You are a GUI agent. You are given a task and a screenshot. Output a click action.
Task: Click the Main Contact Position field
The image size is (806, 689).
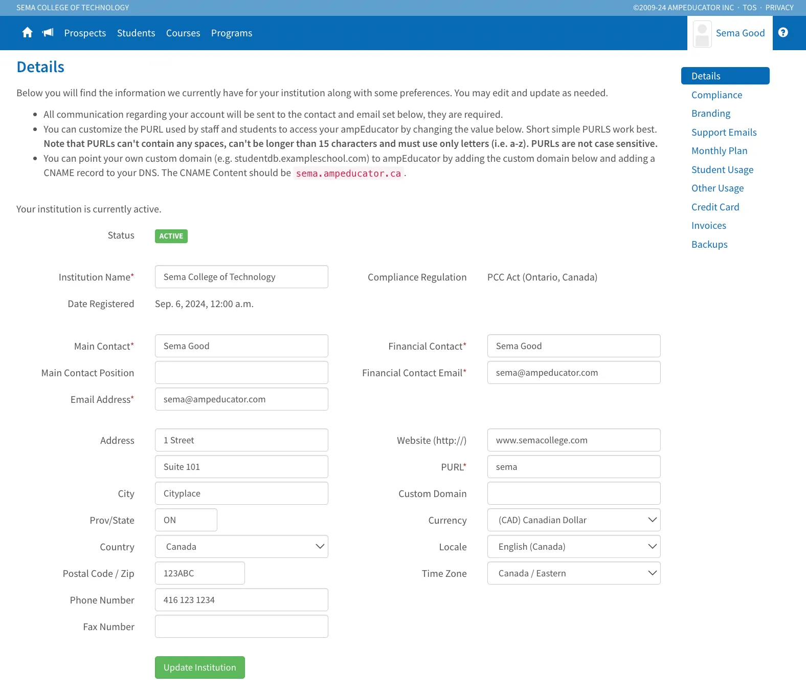coord(241,373)
